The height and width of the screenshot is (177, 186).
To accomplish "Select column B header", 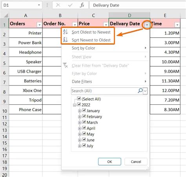I will (x=60, y=15).
